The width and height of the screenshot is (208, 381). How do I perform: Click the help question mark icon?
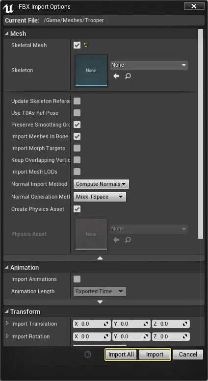(x=88, y=355)
